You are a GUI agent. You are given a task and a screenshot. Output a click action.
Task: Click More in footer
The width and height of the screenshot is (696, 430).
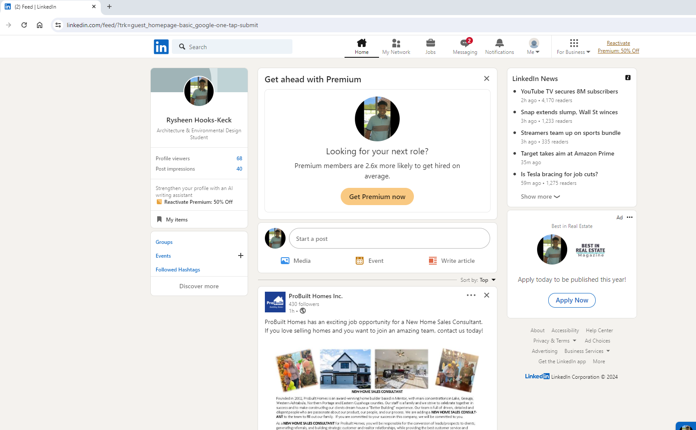tap(599, 361)
